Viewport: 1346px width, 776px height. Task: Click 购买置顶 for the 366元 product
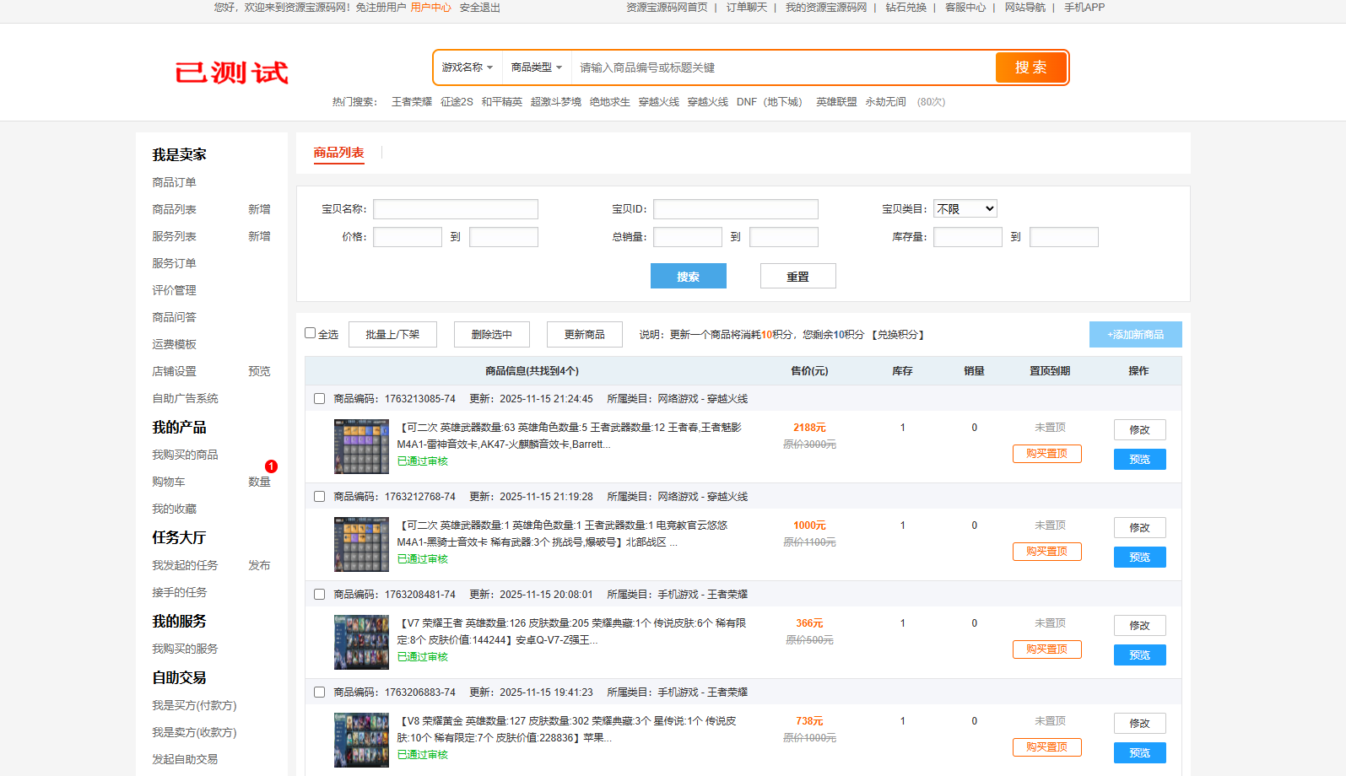(x=1047, y=649)
